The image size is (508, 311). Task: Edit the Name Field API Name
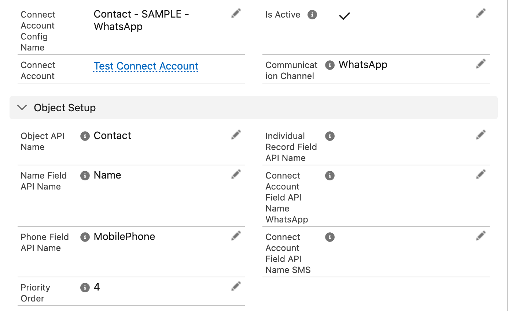click(x=236, y=175)
